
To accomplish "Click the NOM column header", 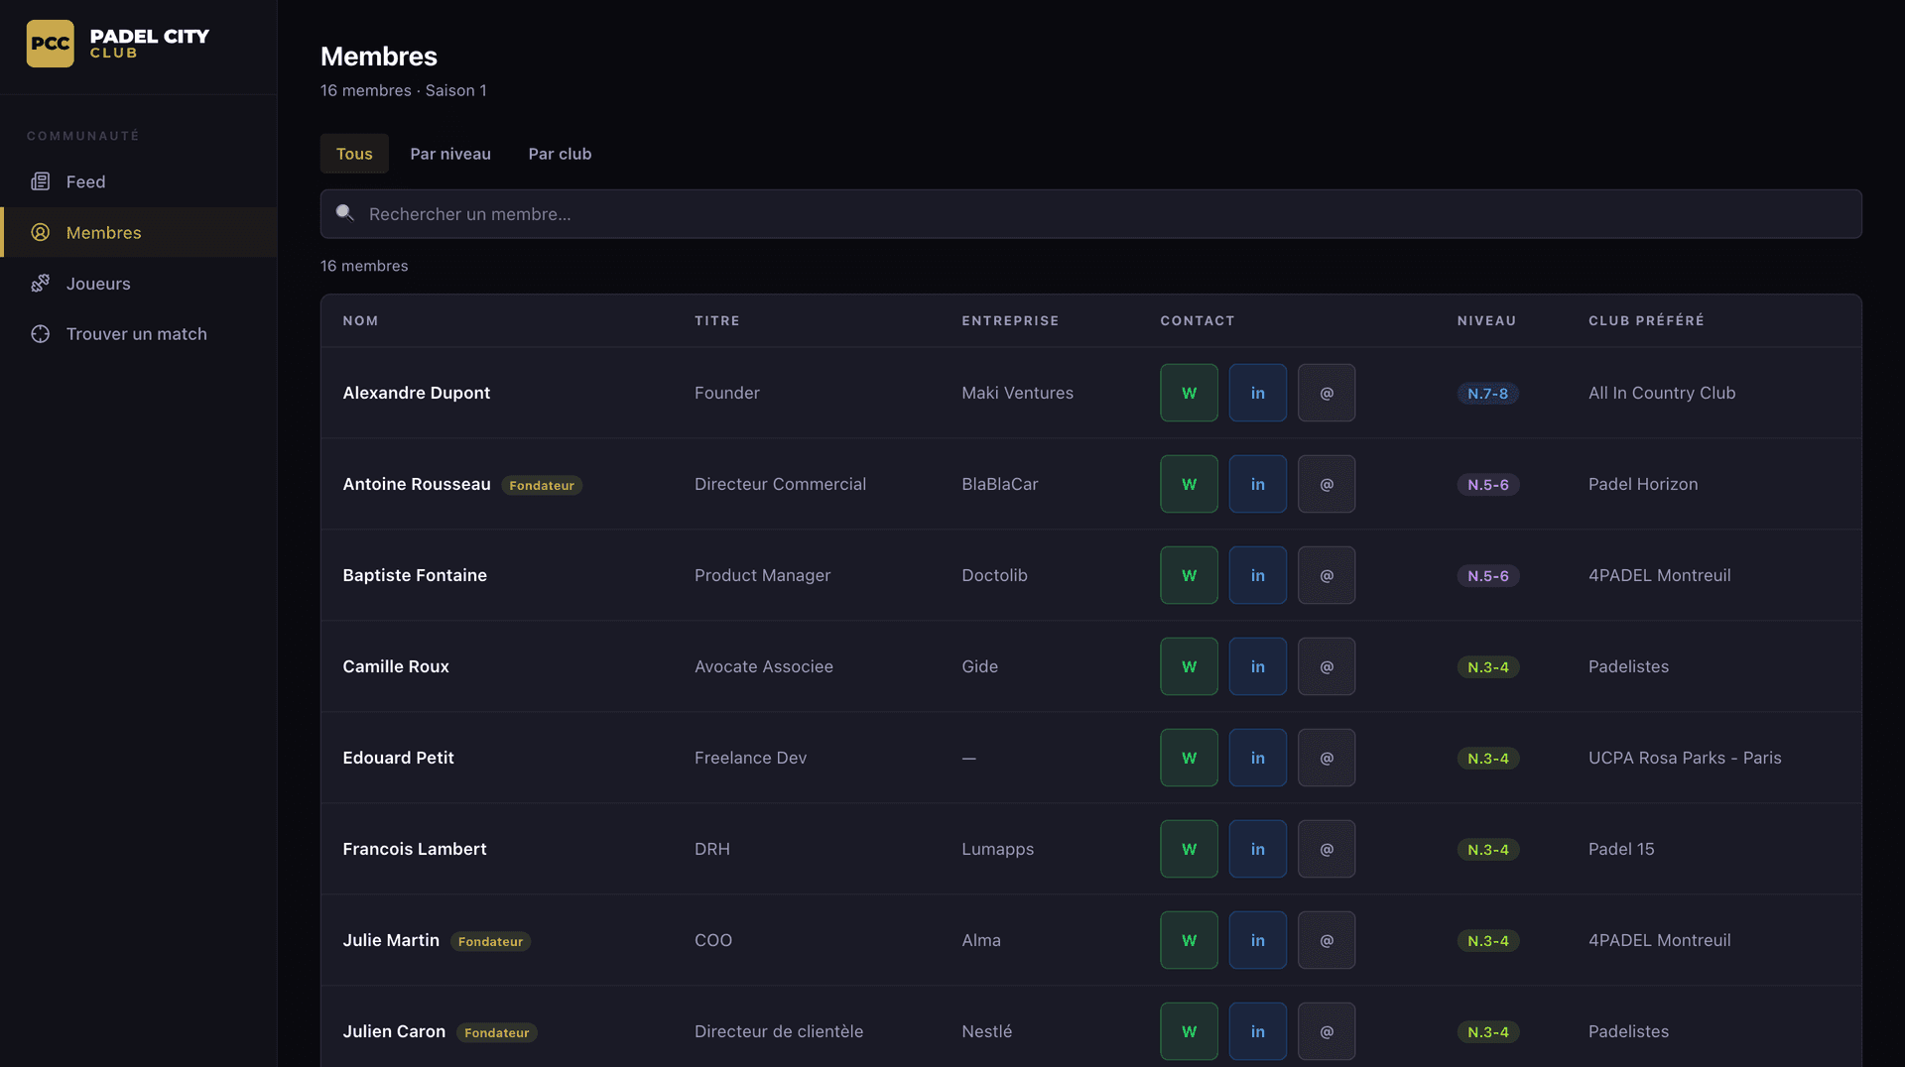I will pos(360,320).
